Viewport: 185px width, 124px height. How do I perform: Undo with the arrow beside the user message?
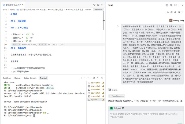tap(118, 26)
